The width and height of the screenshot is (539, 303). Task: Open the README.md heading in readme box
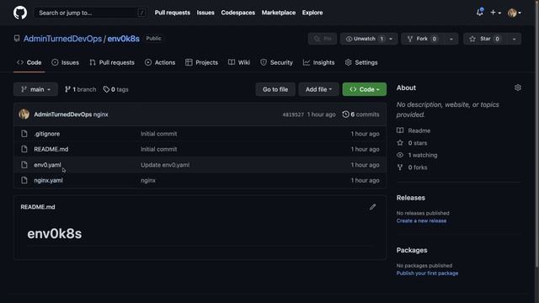coord(38,207)
